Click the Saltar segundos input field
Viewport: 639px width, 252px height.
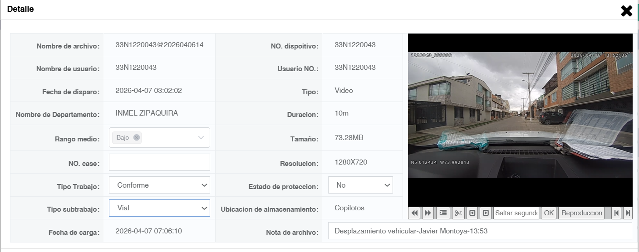(x=516, y=213)
